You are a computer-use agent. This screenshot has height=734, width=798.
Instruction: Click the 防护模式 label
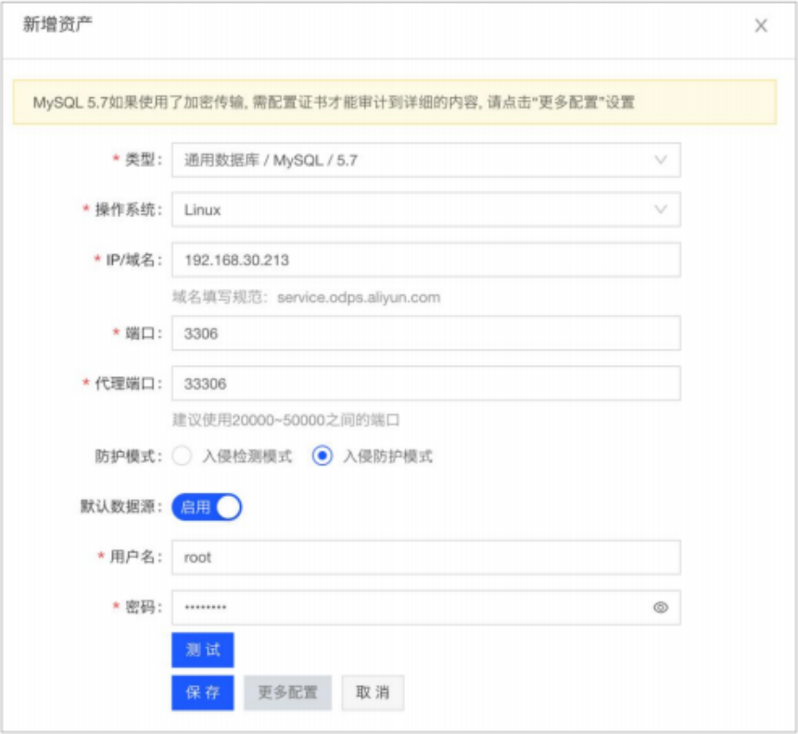pyautogui.click(x=128, y=456)
